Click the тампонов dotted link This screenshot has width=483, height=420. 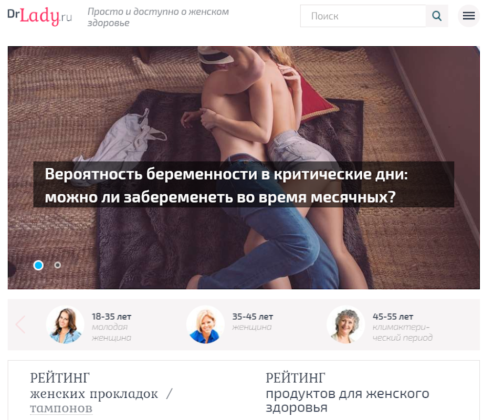coord(61,408)
